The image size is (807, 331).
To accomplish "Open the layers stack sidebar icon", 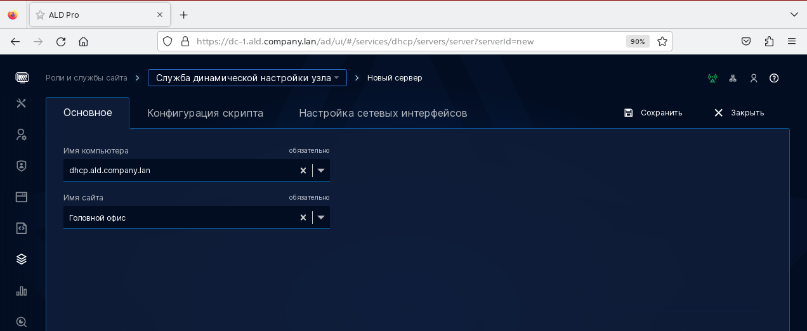I will [x=22, y=259].
